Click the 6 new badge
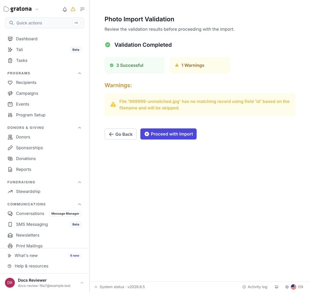The width and height of the screenshot is (310, 292). (75, 256)
